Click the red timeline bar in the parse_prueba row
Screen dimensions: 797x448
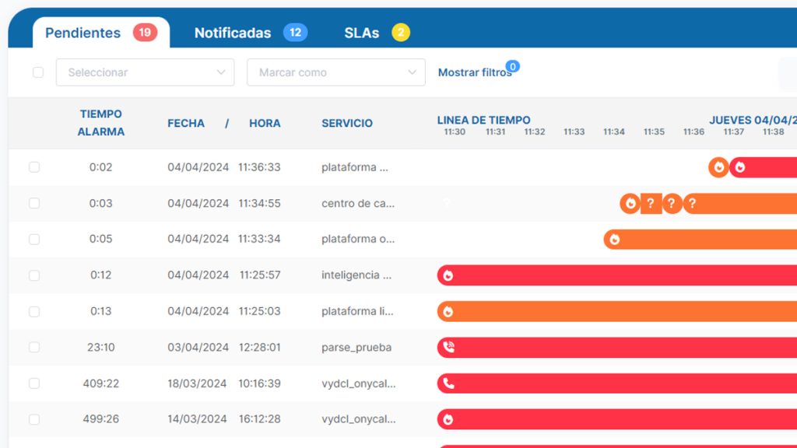[617, 347]
